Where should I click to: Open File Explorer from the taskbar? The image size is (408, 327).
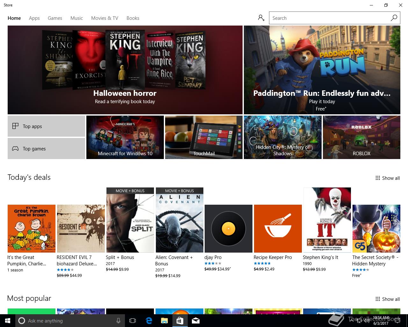tap(164, 321)
